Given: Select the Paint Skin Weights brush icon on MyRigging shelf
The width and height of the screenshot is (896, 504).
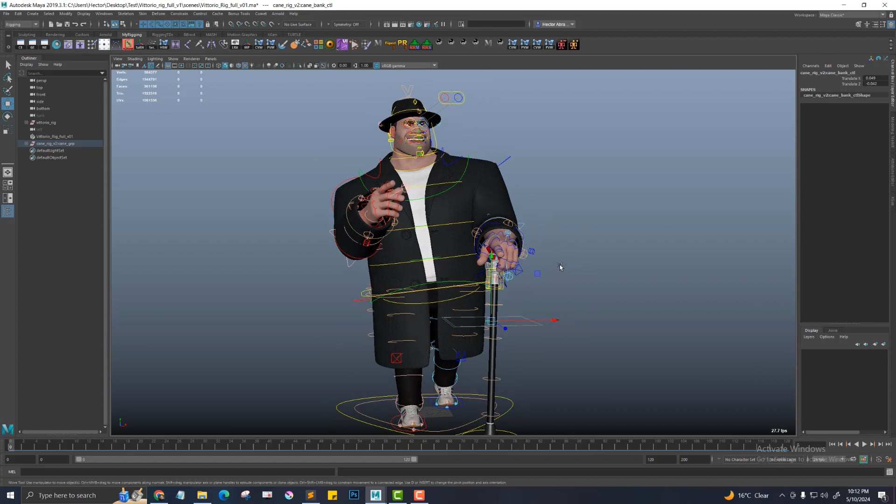Looking at the screenshot, I should (283, 45).
